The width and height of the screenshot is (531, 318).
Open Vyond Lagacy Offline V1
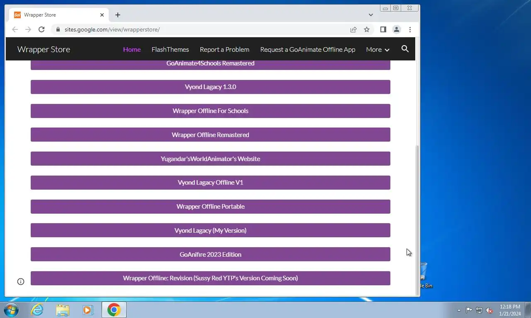210,183
